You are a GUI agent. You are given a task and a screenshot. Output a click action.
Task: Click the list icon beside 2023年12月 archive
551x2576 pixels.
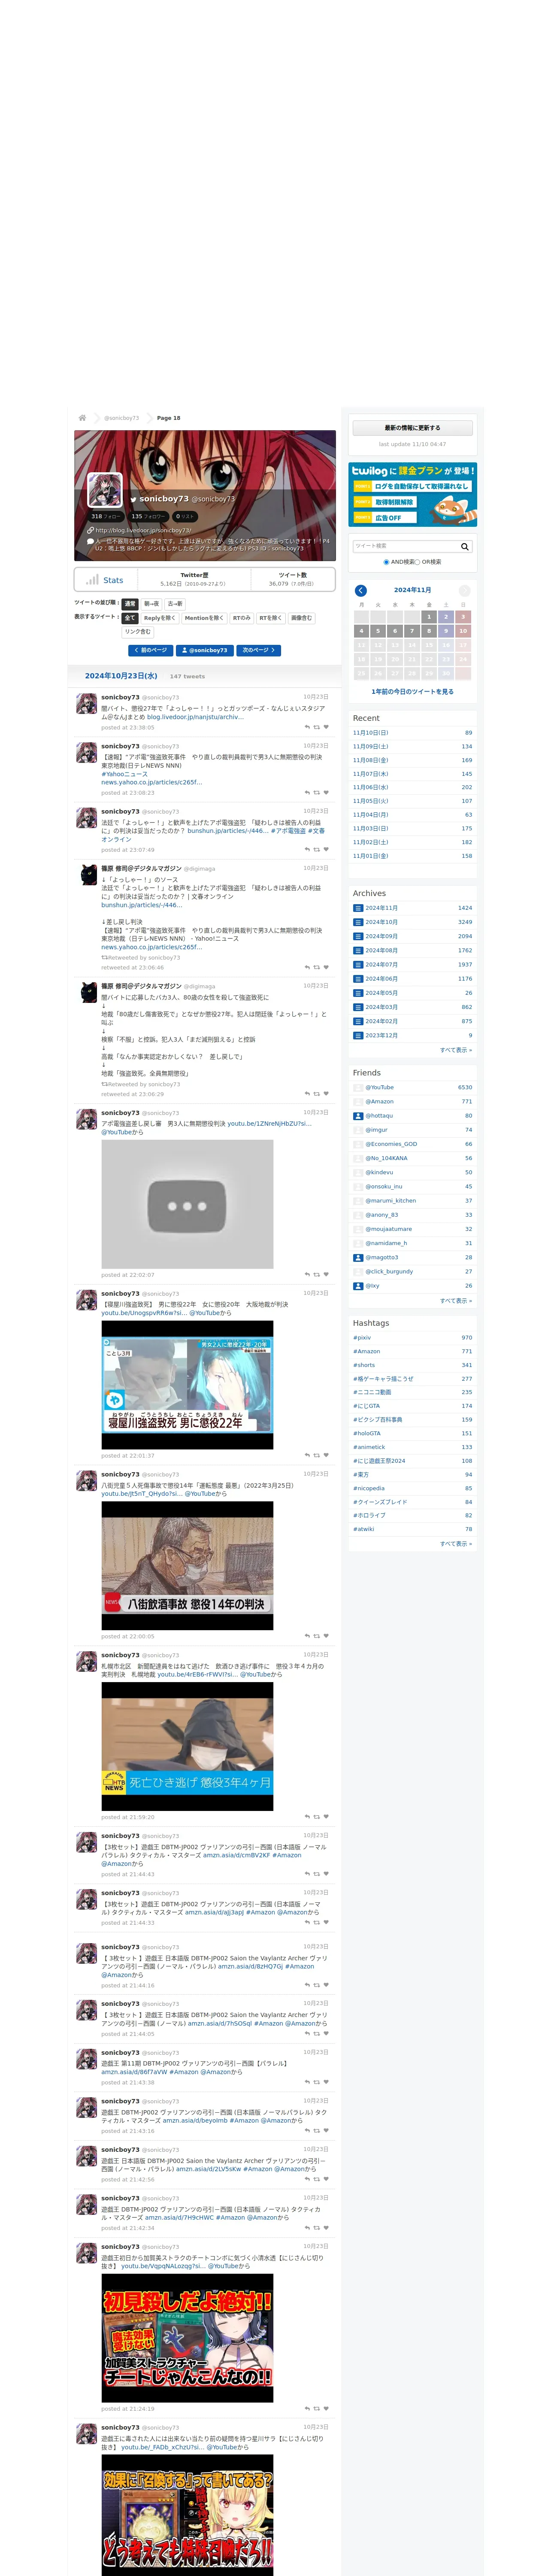(358, 1035)
